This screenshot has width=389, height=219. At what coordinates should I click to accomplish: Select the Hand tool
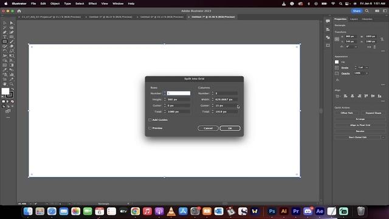click(x=5, y=84)
